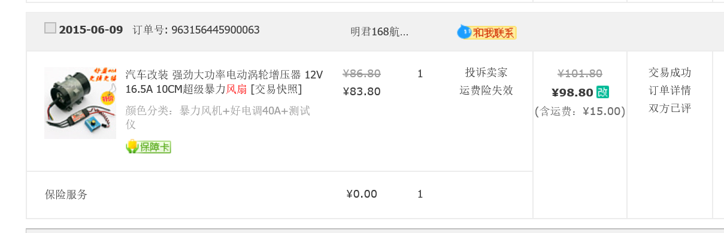Image resolution: width=724 pixels, height=233 pixels.
Task: Click 投诉卖家 to complain about seller
Action: (x=486, y=72)
